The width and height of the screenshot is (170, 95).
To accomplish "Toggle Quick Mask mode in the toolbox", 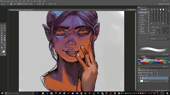I will (x=2, y=55).
